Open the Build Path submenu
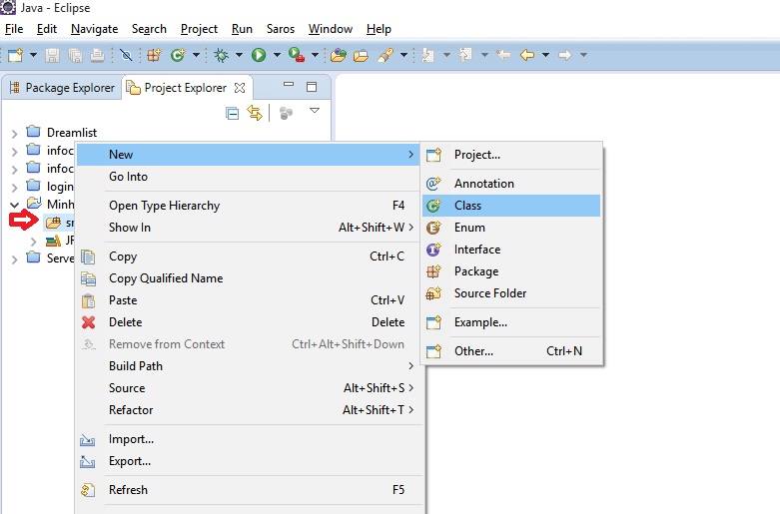This screenshot has height=514, width=780. pos(249,366)
